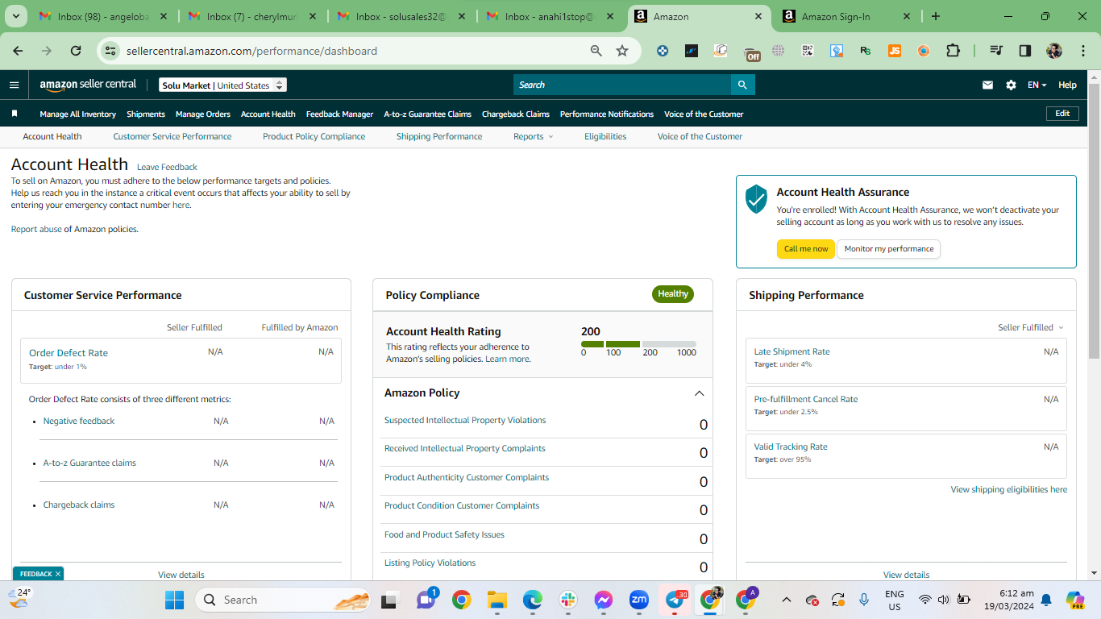Image resolution: width=1101 pixels, height=619 pixels.
Task: Click the Chrome address bar URL
Action: pos(251,51)
